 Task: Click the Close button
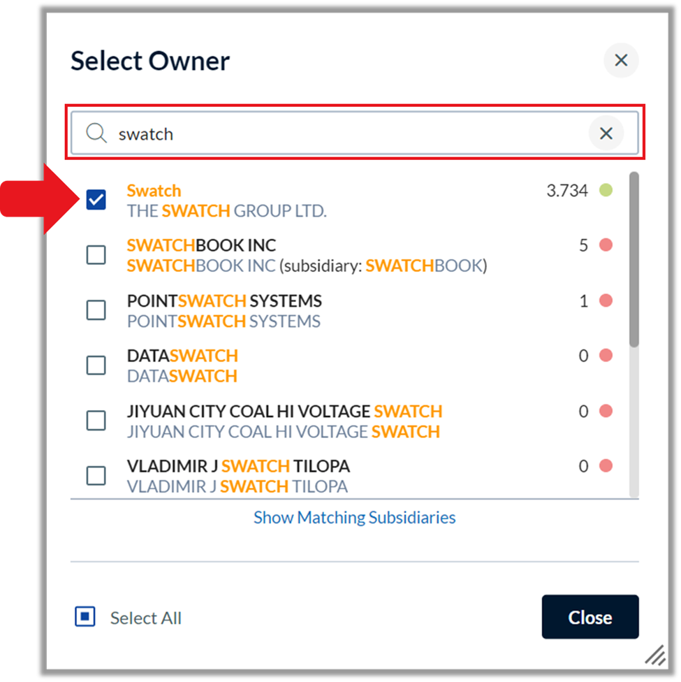click(590, 617)
